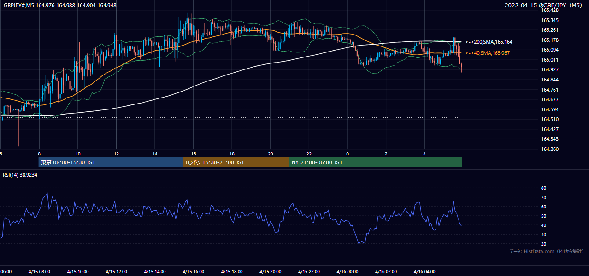
Task: Click price axis value 164.927
Action: coord(550,69)
